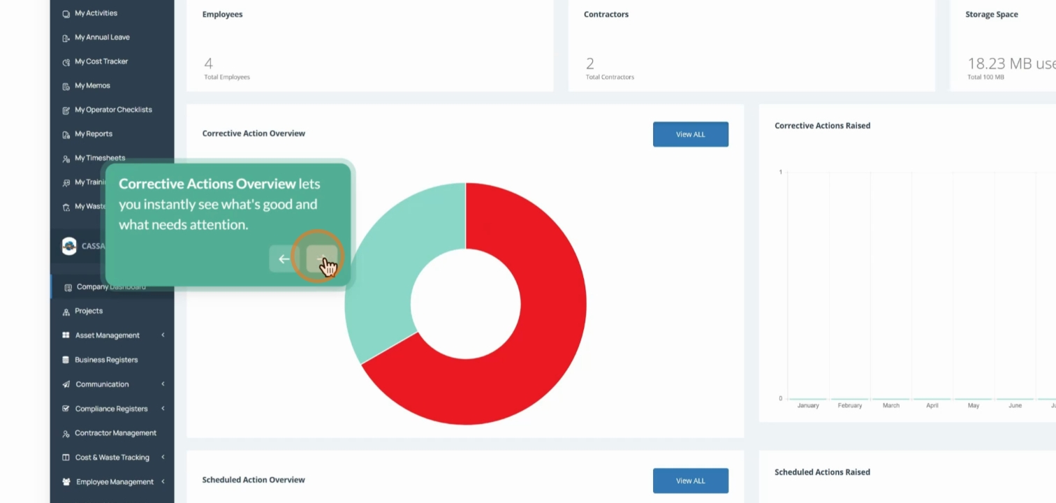Click the February label on the chart axis
The width and height of the screenshot is (1056, 503).
850,406
